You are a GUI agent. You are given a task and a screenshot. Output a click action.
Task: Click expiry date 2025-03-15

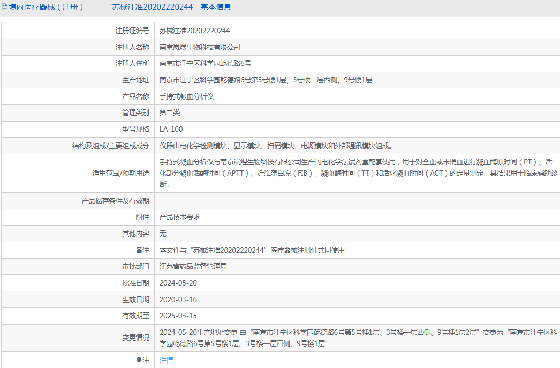(178, 316)
